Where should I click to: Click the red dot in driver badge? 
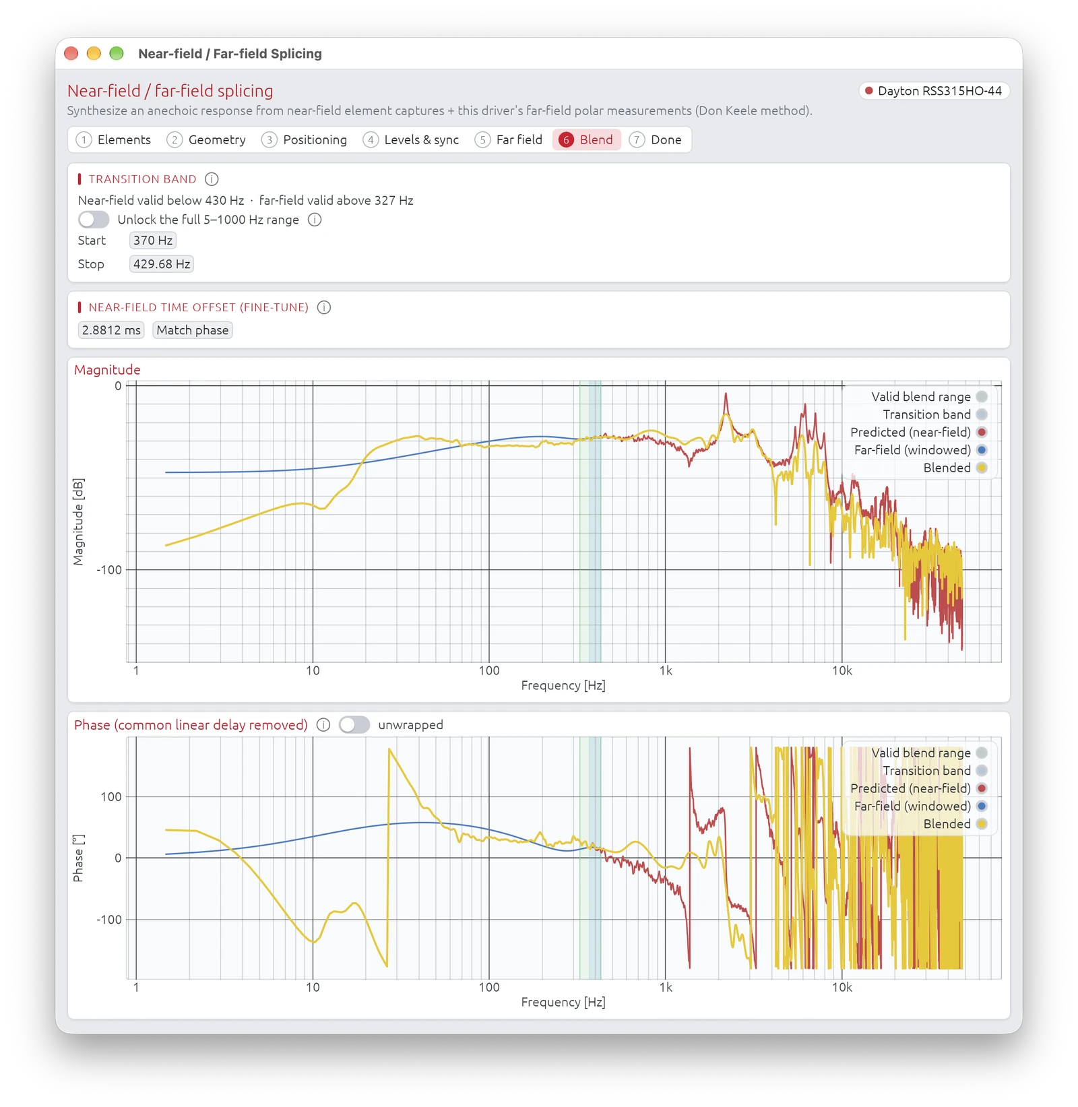tap(869, 91)
